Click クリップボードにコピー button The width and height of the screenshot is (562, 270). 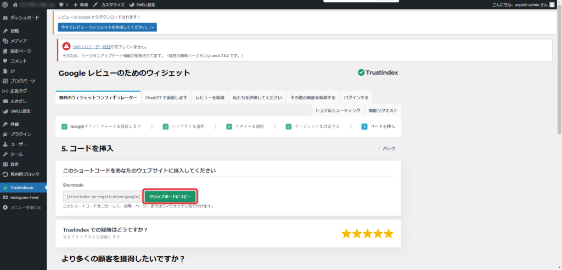click(x=170, y=196)
